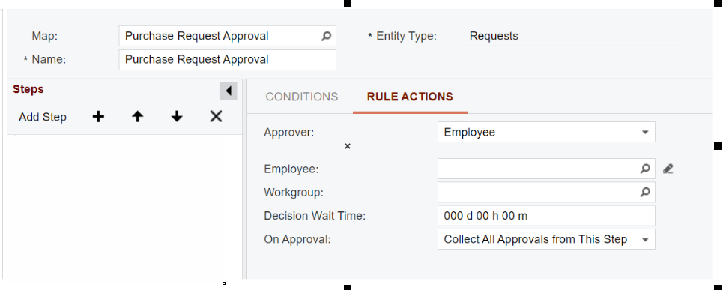
Task: Click the Workgroup input field
Action: (x=538, y=192)
